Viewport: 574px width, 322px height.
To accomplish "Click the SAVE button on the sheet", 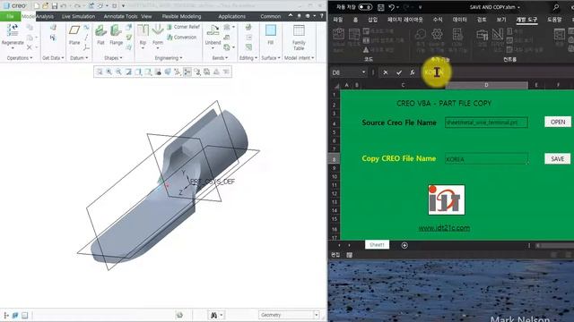I will [x=558, y=159].
